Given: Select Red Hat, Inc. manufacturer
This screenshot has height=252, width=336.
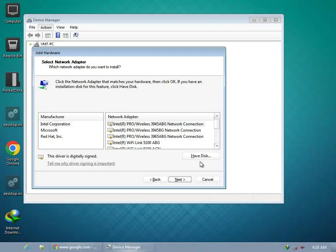Looking at the screenshot, I should coord(52,136).
